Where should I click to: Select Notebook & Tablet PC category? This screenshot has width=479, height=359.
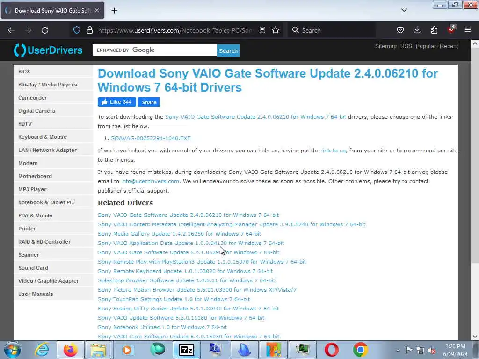pos(53,202)
